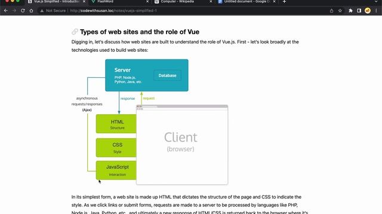Open the extensions puzzle icon
Viewport: 382px width, 214px height.
click(350, 11)
